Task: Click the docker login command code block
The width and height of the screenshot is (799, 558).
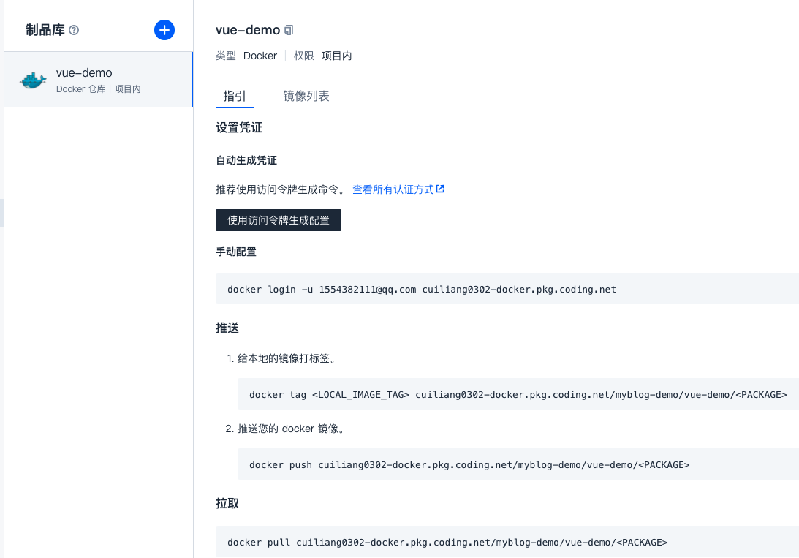Action: click(507, 289)
